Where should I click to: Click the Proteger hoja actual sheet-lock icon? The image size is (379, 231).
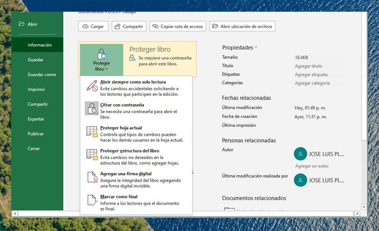point(92,132)
